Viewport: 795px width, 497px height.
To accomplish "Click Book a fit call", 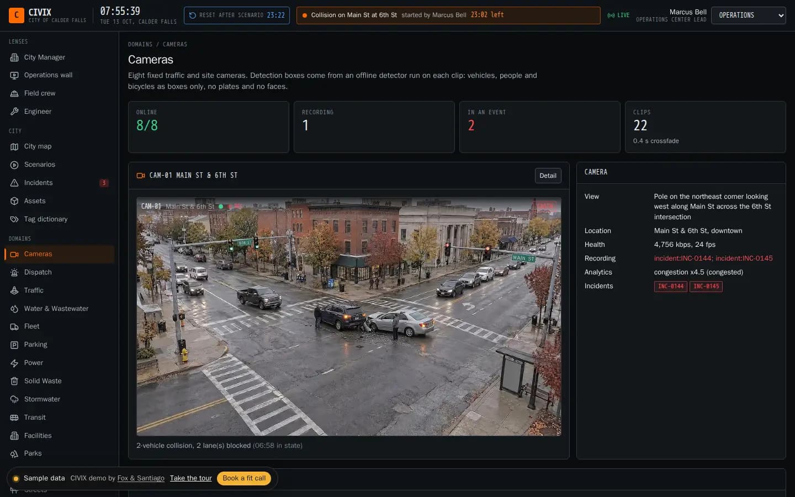I will point(244,478).
